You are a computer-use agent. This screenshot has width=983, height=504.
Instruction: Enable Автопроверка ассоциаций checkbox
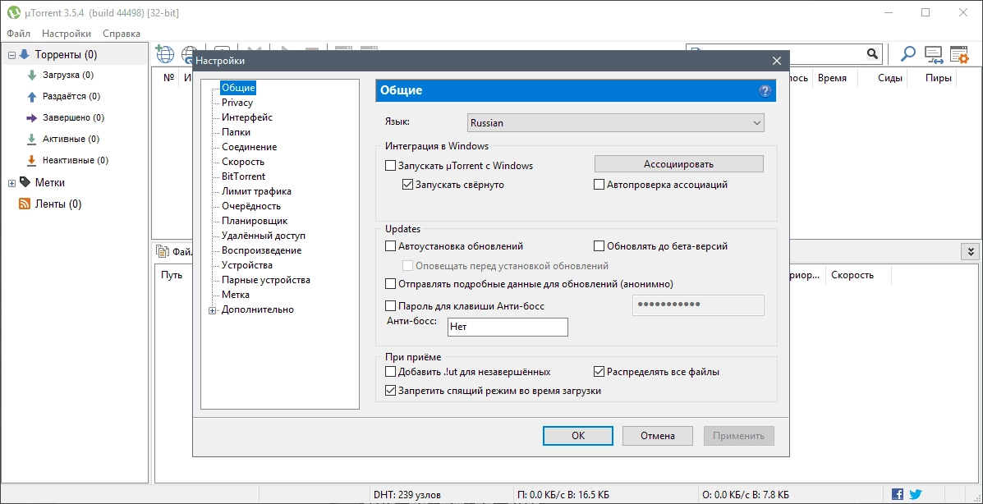tap(599, 185)
